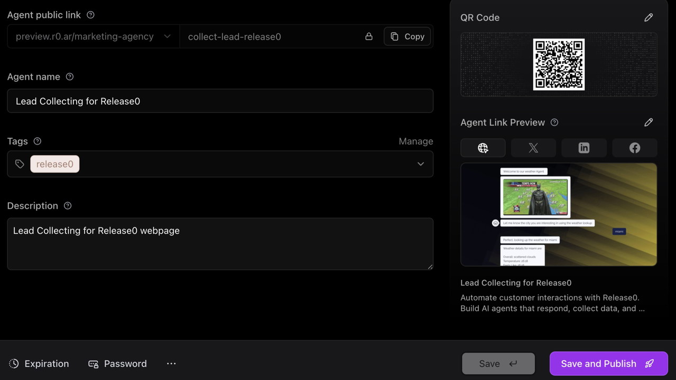Edit Agent Link Preview with pencil icon
The width and height of the screenshot is (676, 380).
(649, 122)
